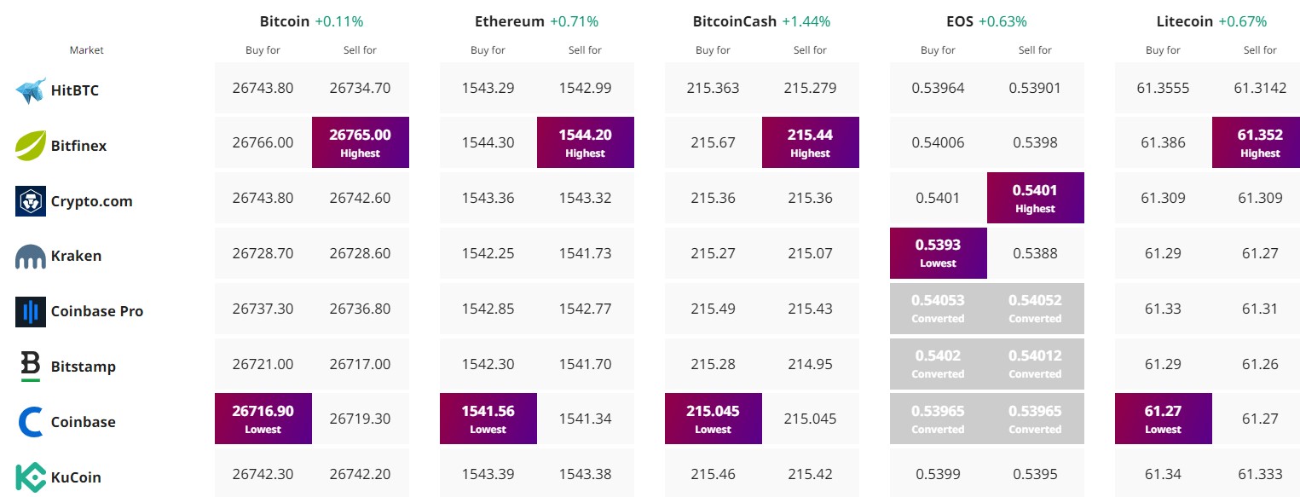The height and width of the screenshot is (497, 1300).
Task: Click the KuCoin green logo icon
Action: click(31, 477)
